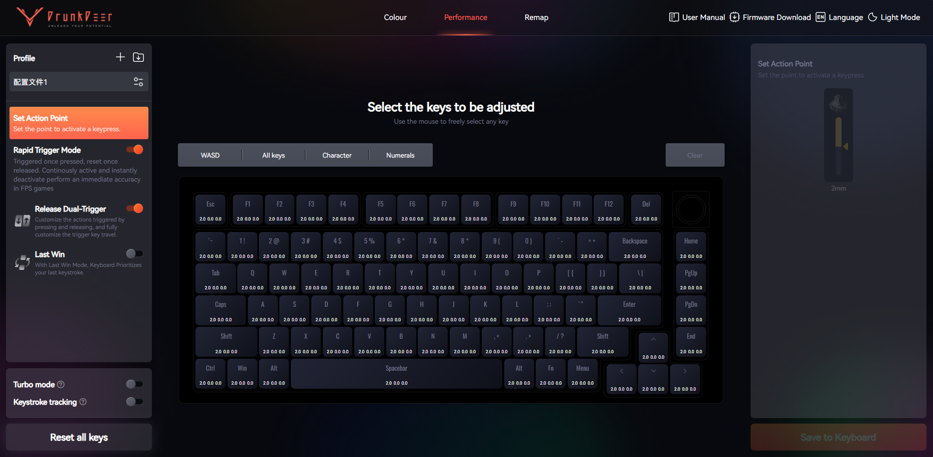The width and height of the screenshot is (933, 457).
Task: Add a new profile with the plus icon
Action: tap(120, 57)
